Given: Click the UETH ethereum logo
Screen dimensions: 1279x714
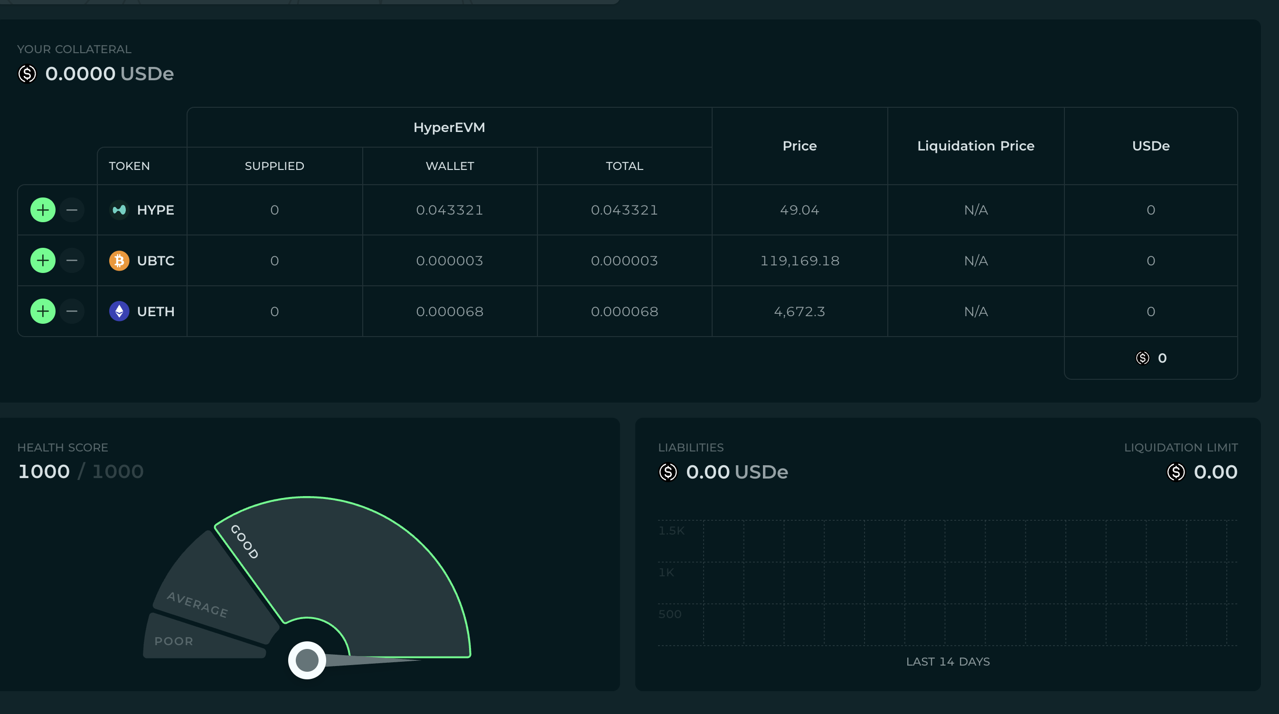Looking at the screenshot, I should click(119, 311).
